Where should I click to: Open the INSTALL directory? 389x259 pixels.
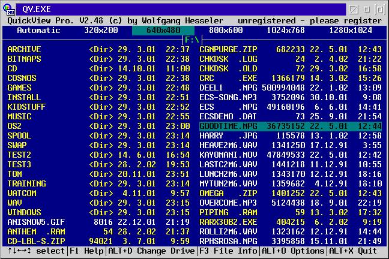click(98, 97)
